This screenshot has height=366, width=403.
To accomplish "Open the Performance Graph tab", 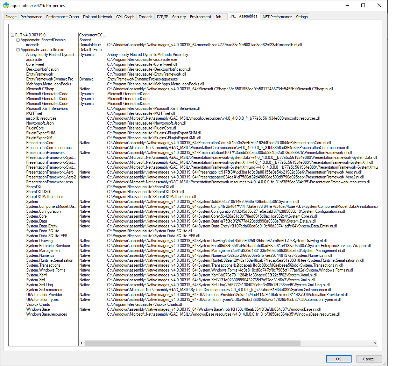I will (x=63, y=17).
